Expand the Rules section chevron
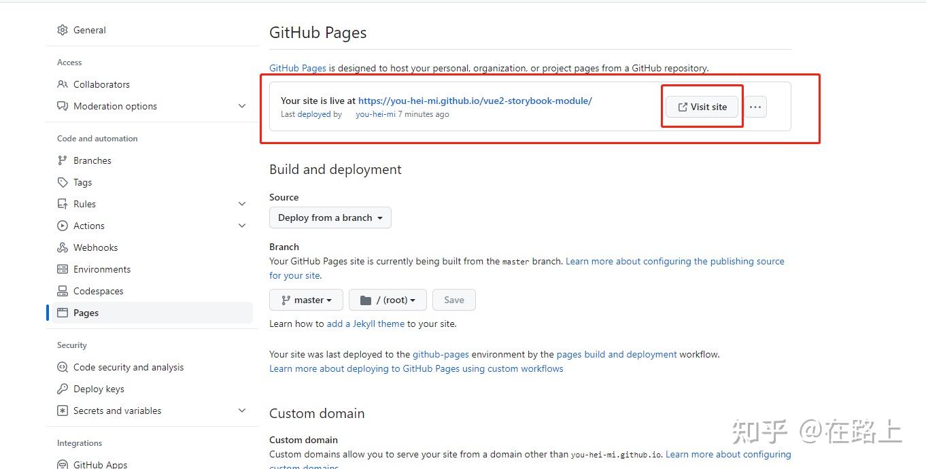 click(242, 204)
